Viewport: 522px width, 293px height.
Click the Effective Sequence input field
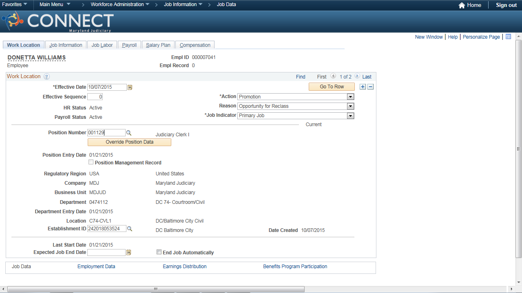[x=95, y=97]
